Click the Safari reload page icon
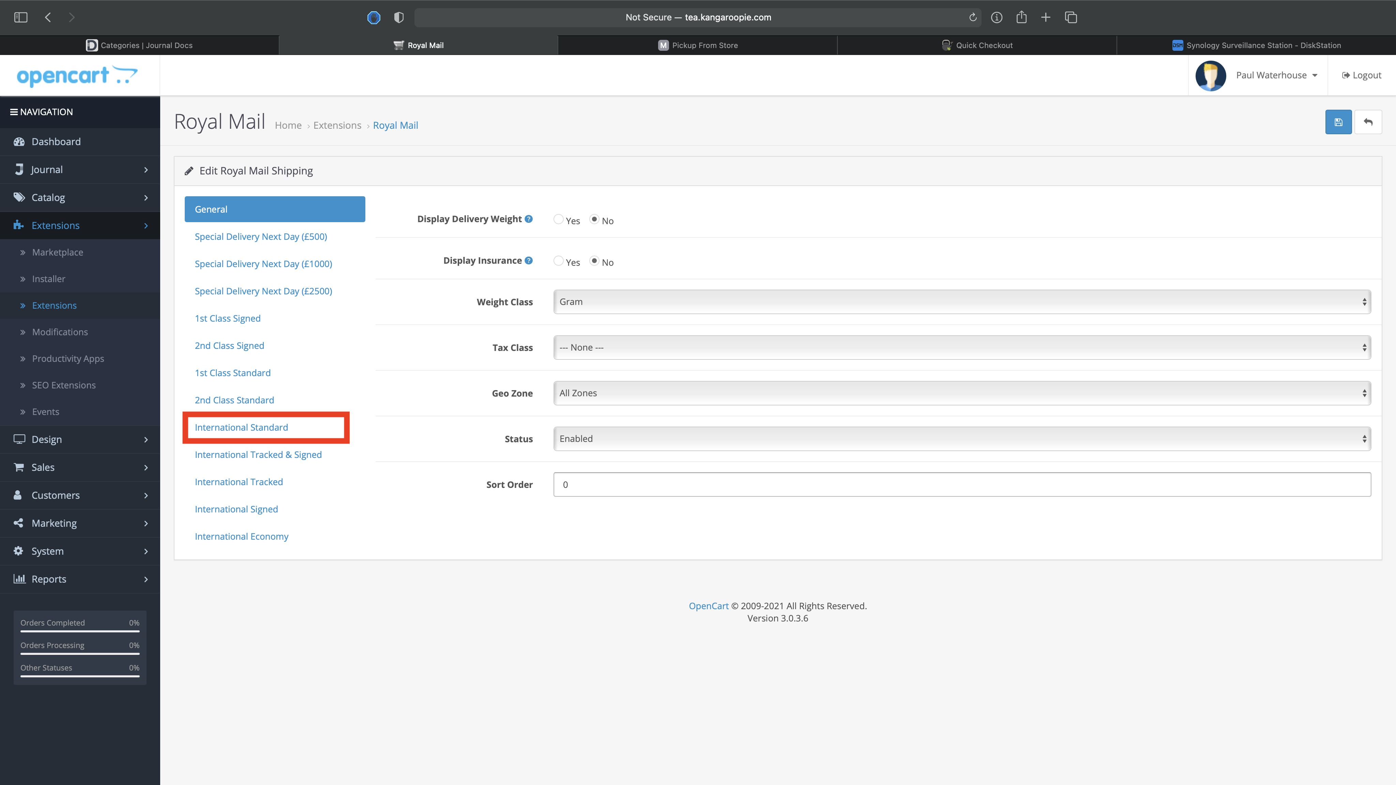This screenshot has height=785, width=1396. click(973, 17)
